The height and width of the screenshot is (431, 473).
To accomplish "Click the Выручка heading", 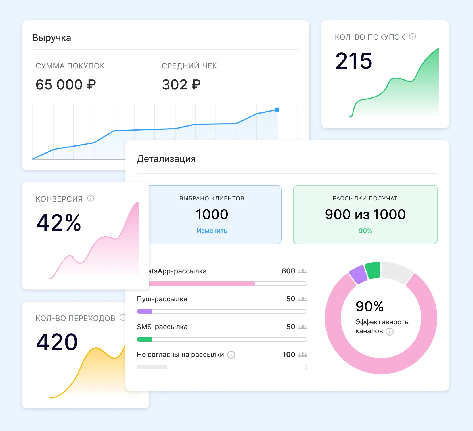I will pos(52,38).
